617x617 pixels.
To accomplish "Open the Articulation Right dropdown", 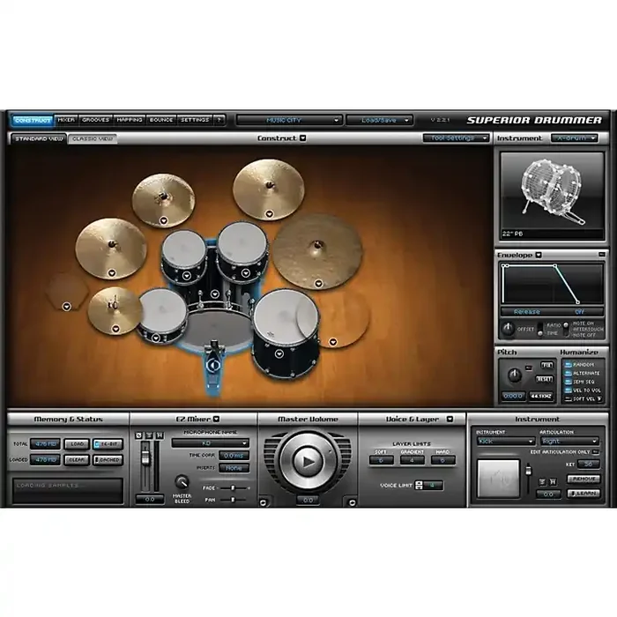I will coord(569,441).
